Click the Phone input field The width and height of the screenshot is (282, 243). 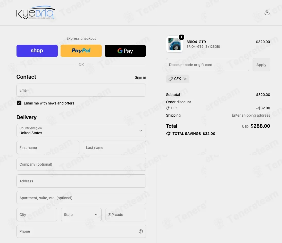coord(81,231)
